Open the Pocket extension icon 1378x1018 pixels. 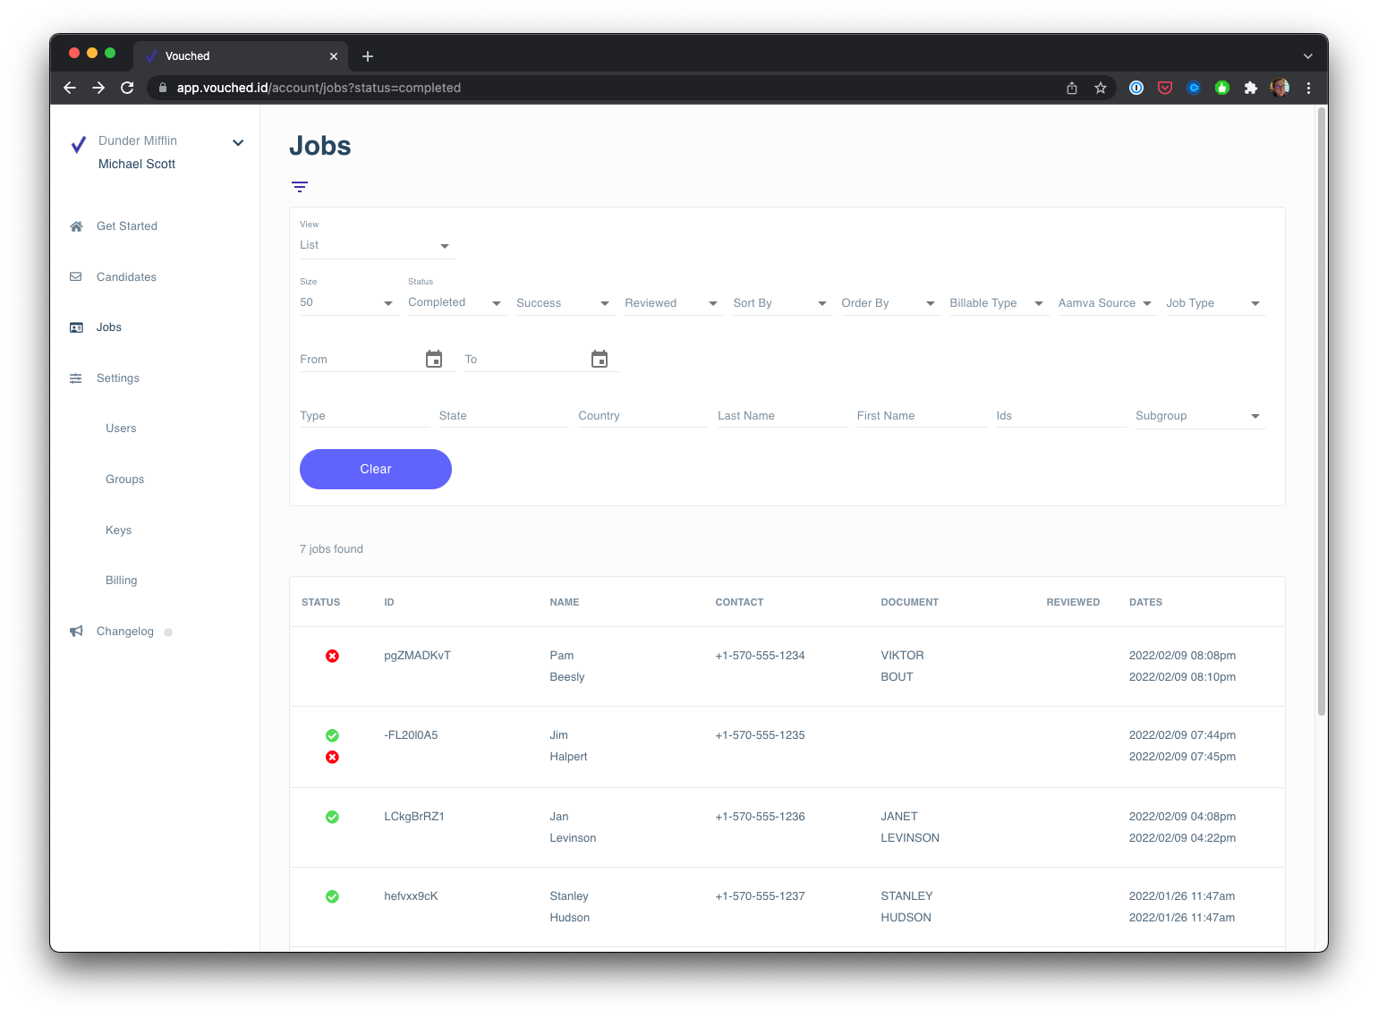click(x=1165, y=88)
